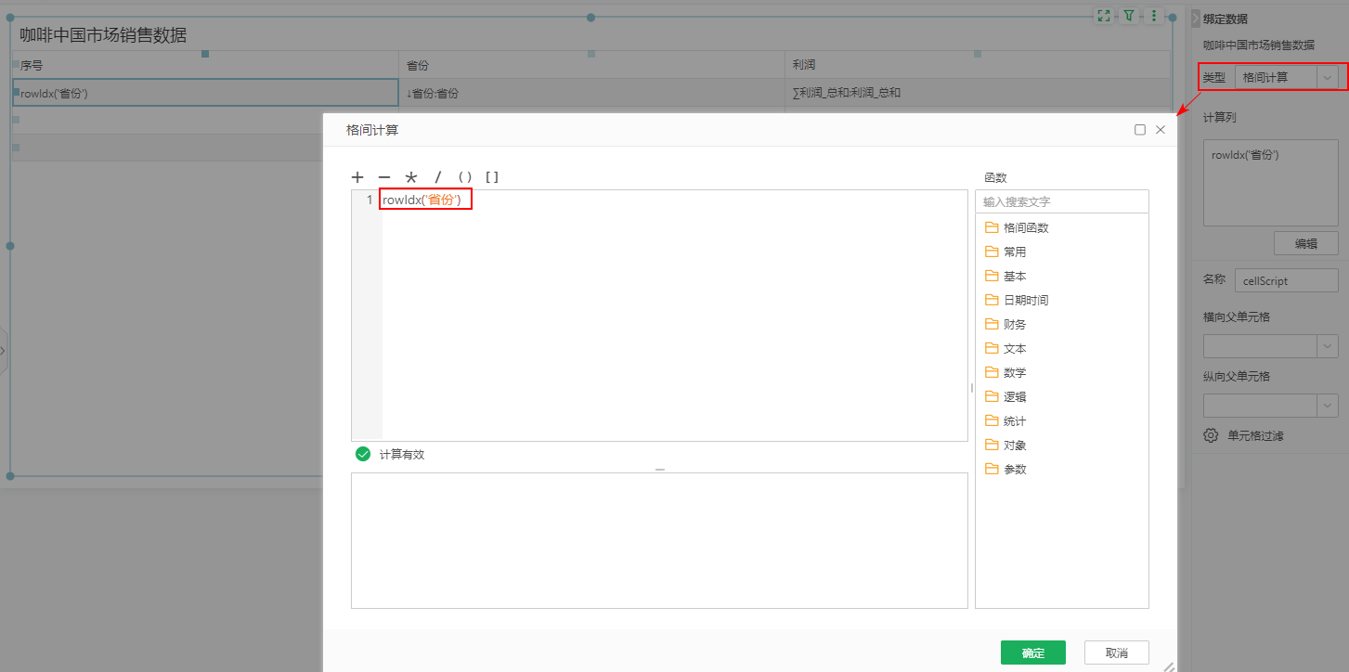Open the 横向父单元格 dropdown
Screen dimensions: 1349x672
pyautogui.click(x=1270, y=345)
